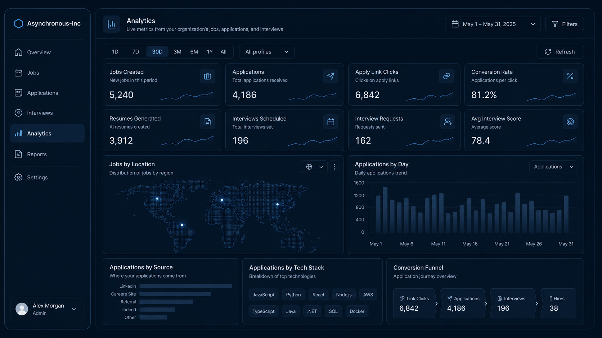Click the Avg Interview Score target icon
This screenshot has height=338, width=602.
[570, 122]
